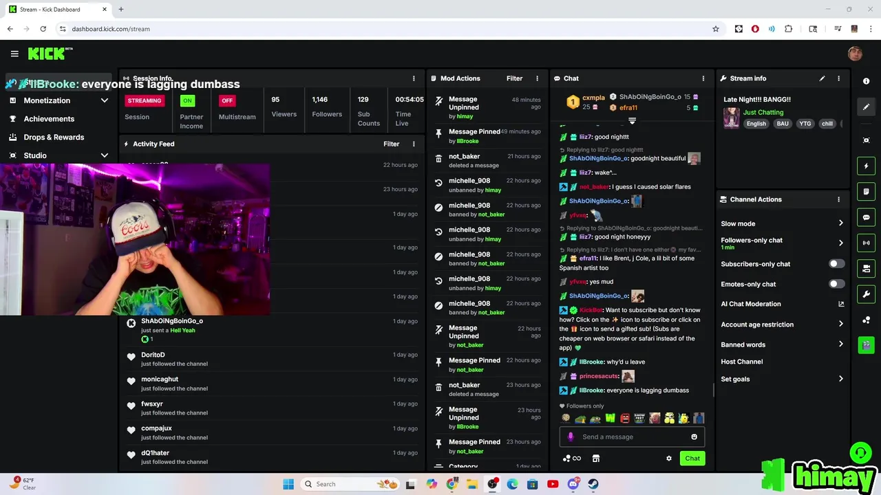This screenshot has height=495, width=881.
Task: Reload the page in browser toolbar
Action: tap(43, 29)
